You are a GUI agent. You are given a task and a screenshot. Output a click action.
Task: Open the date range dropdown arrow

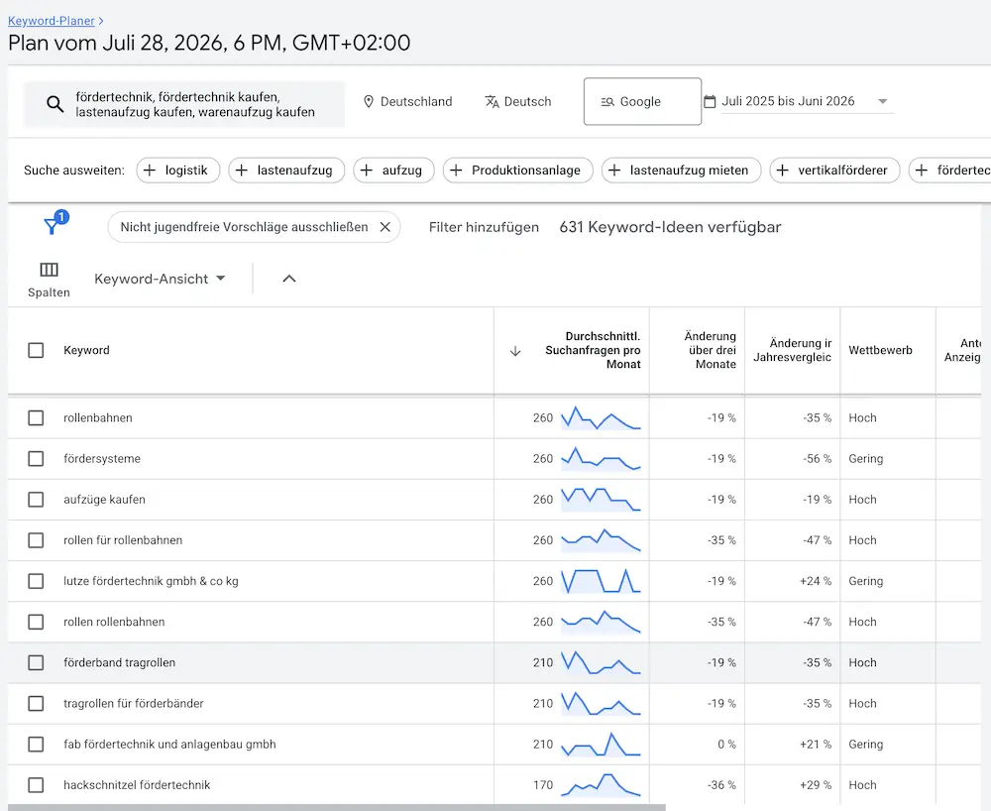(x=883, y=101)
